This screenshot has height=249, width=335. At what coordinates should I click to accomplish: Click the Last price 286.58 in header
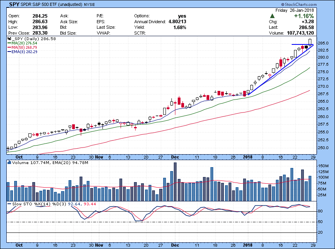[306, 27]
